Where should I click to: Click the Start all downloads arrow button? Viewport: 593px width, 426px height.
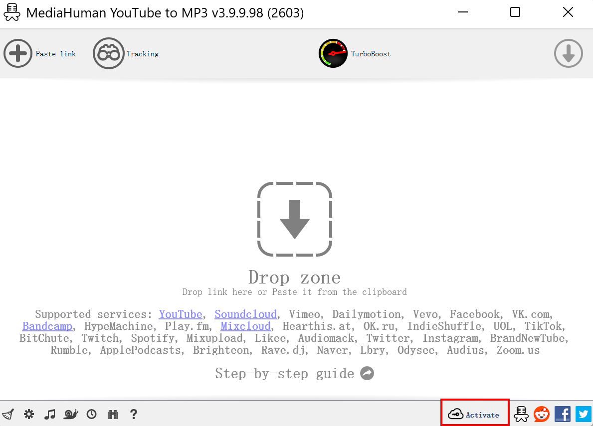click(x=568, y=53)
